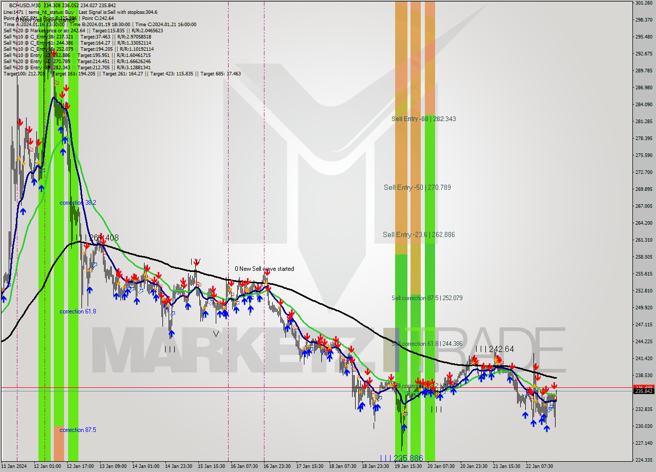Click the '14 Jan 23:30' time axis label
Image resolution: width=656 pixels, height=472 pixels.
coord(178,466)
